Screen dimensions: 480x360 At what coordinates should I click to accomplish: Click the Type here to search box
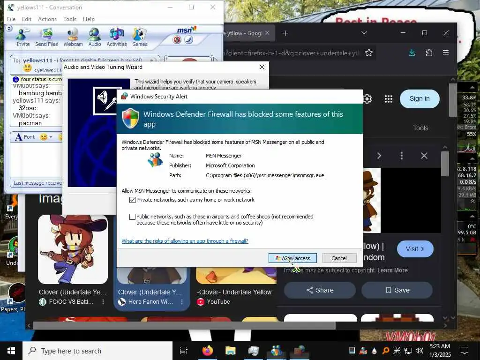[97, 351]
